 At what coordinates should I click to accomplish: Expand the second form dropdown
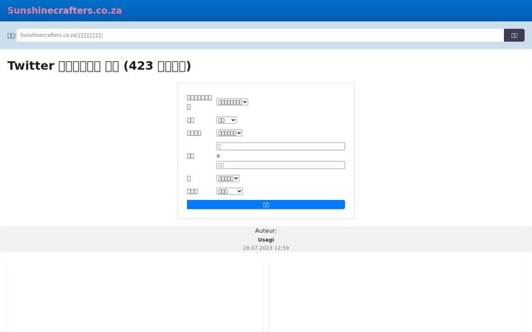click(x=226, y=120)
